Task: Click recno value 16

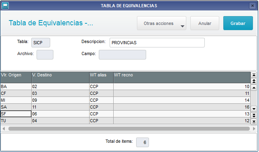Action: [x=182, y=107]
